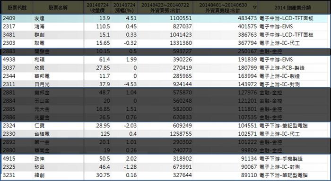Click net buy value 99809
The height and width of the screenshot is (181, 331).
click(249, 150)
